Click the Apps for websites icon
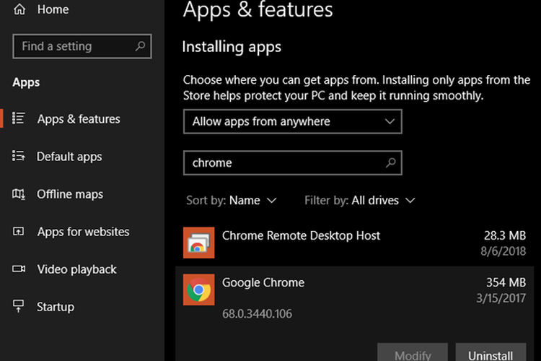This screenshot has height=361, width=541. coord(19,232)
